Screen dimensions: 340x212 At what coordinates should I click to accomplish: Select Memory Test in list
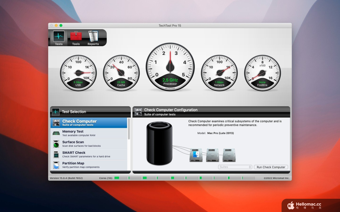[x=89, y=133]
